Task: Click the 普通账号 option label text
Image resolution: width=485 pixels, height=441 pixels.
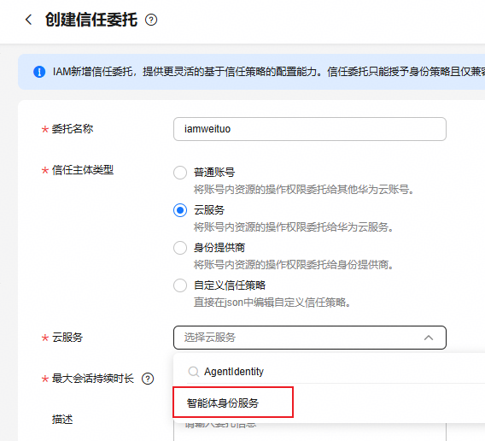Action: (x=214, y=172)
